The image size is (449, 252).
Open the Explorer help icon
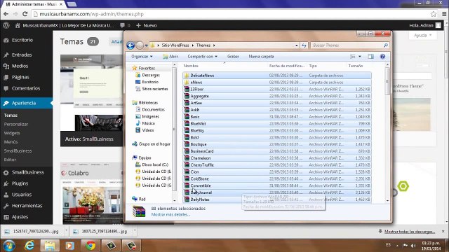tap(382, 57)
